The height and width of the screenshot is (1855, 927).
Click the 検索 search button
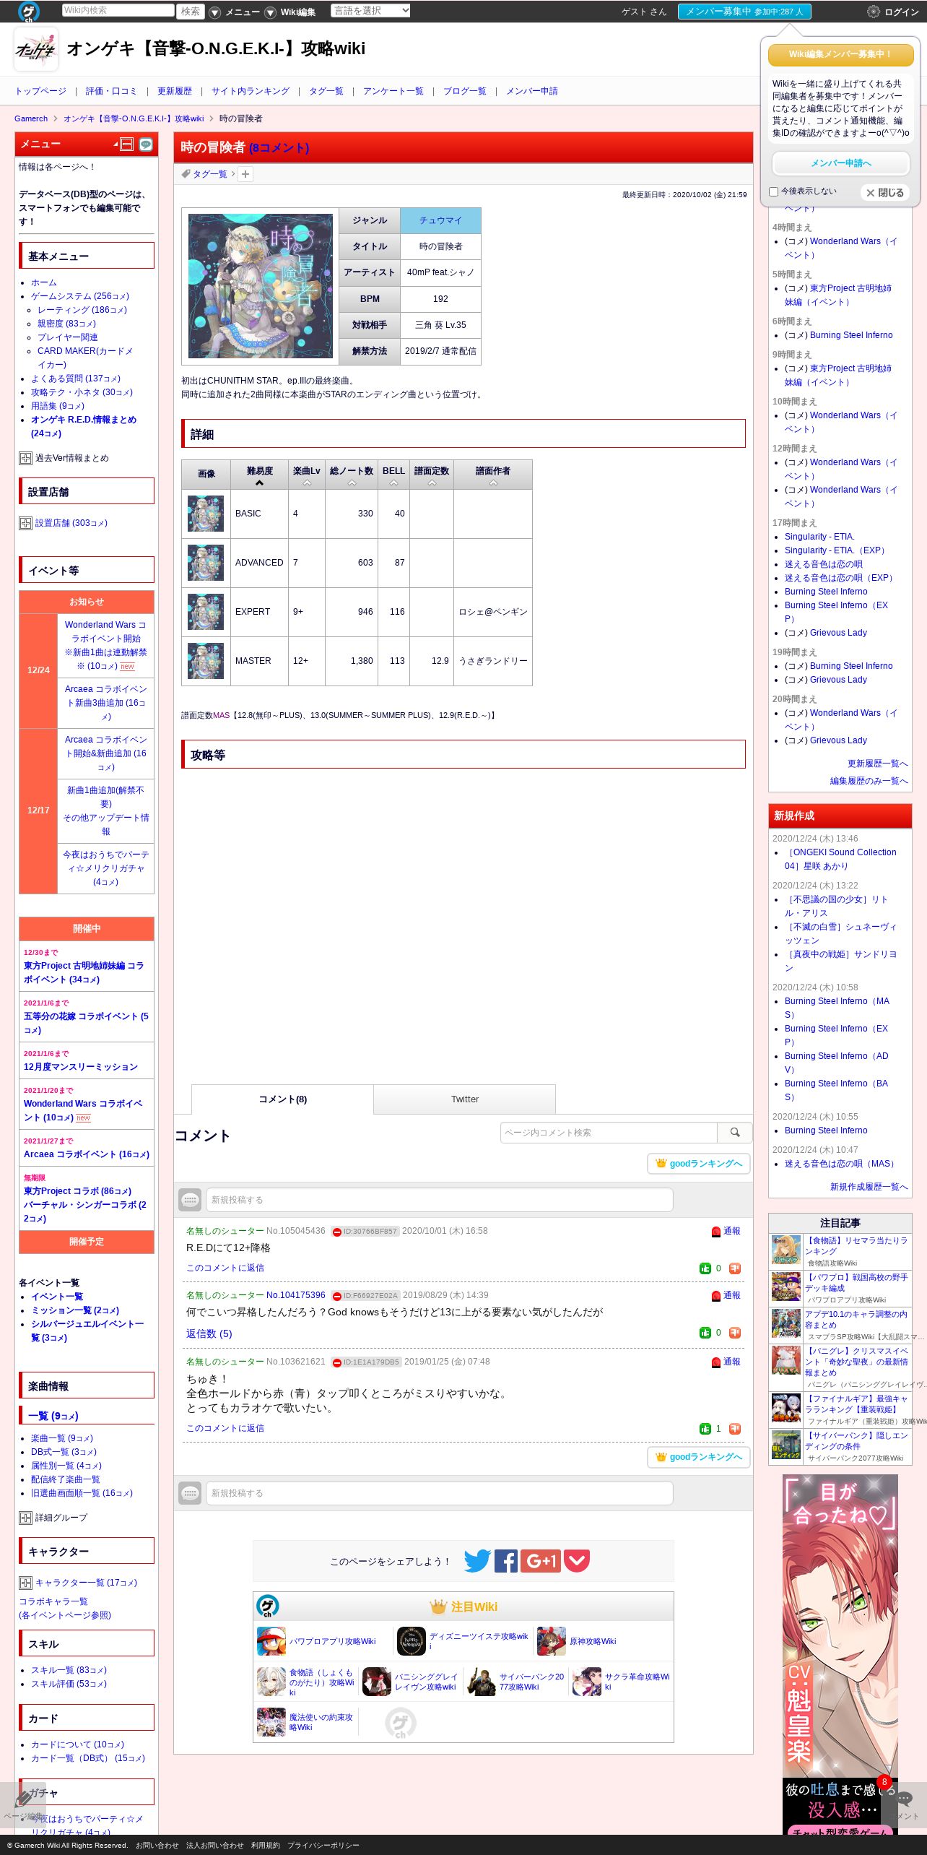191,12
